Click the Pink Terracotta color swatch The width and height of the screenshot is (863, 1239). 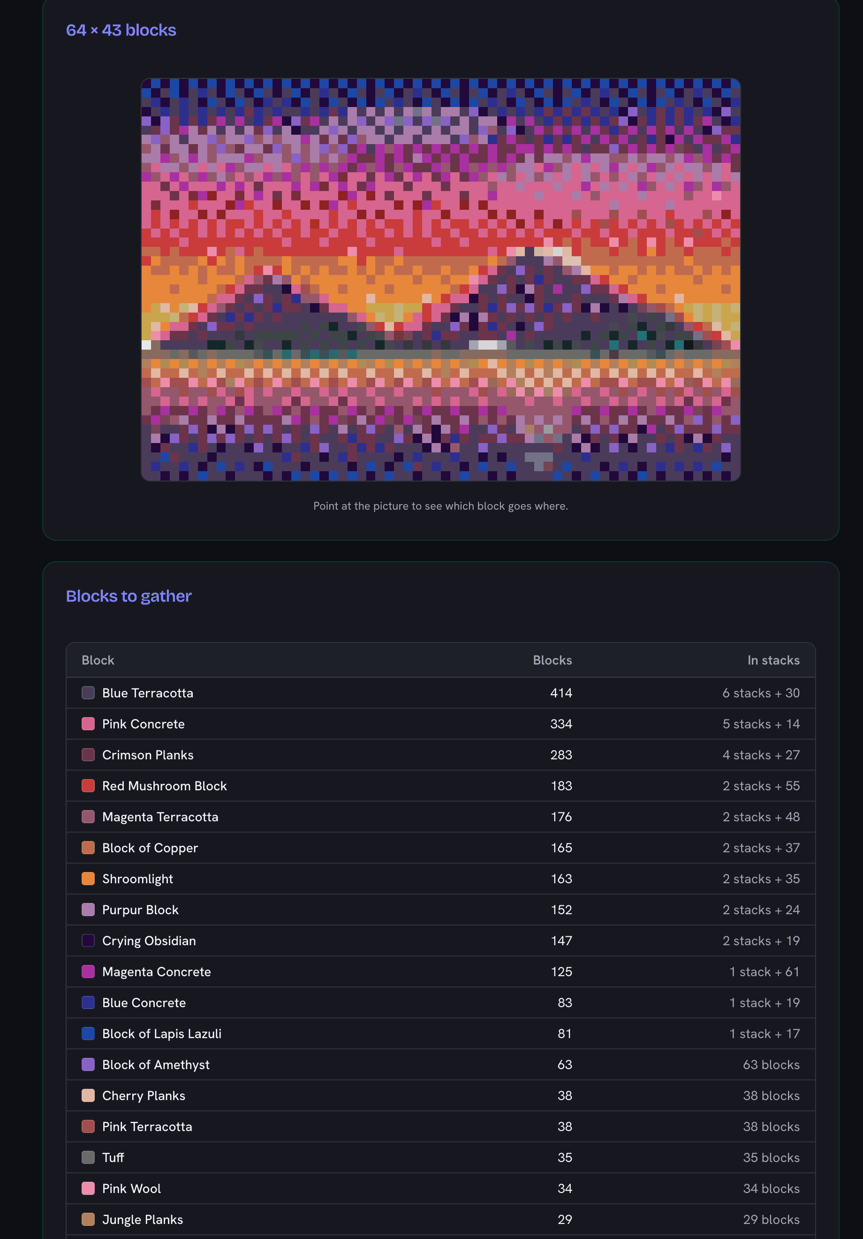[88, 1127]
